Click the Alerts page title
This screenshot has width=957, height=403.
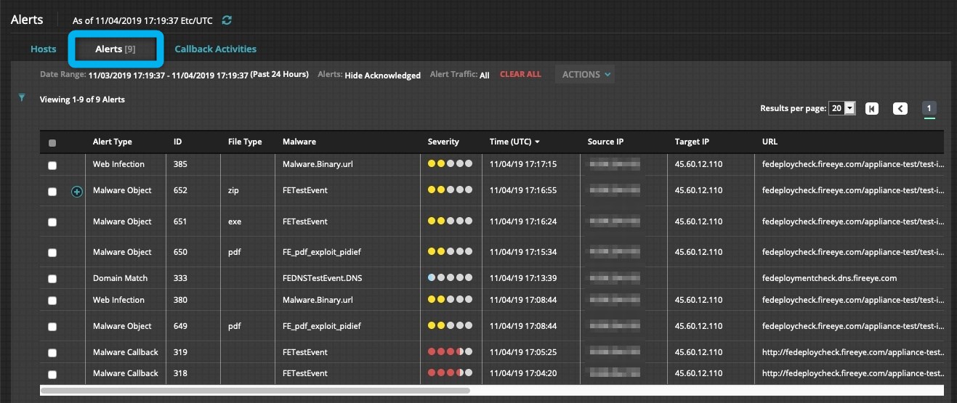(x=27, y=20)
